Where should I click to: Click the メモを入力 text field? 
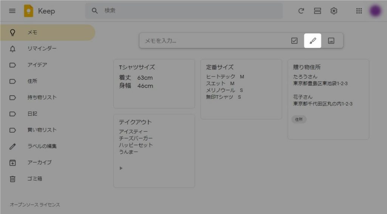pos(212,41)
